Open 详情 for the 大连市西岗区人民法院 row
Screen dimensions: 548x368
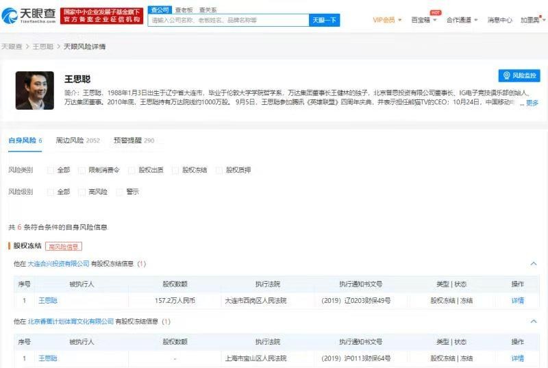[517, 300]
